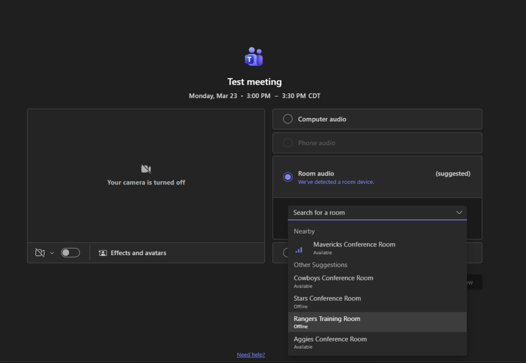Screen dimensions: 526x363
Task: Click the camera-off icon in the video preview
Action: [x=146, y=169]
